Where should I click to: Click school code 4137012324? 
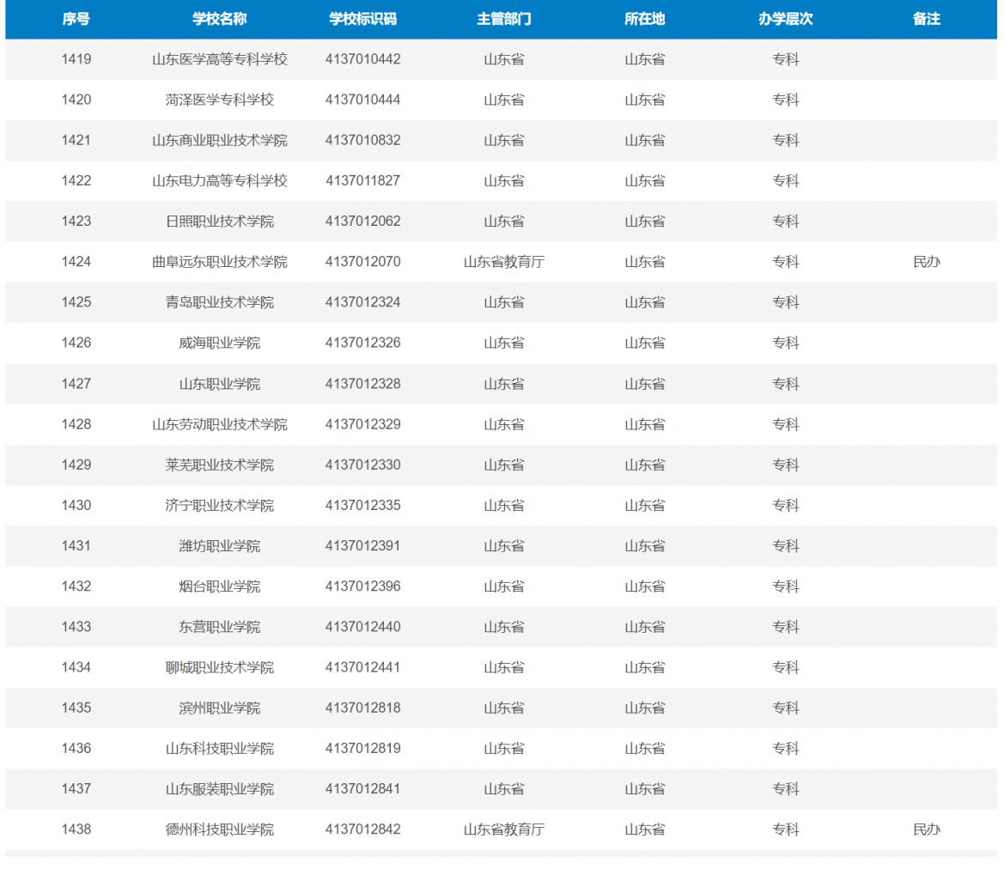363,302
